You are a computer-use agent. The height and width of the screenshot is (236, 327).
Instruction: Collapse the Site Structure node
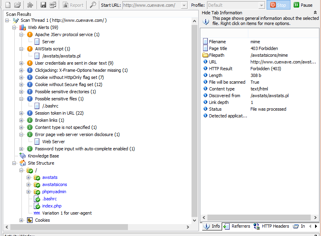(14, 163)
